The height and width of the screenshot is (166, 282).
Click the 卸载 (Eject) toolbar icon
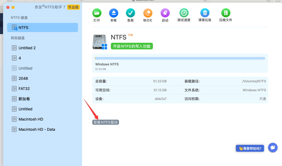coord(114,13)
